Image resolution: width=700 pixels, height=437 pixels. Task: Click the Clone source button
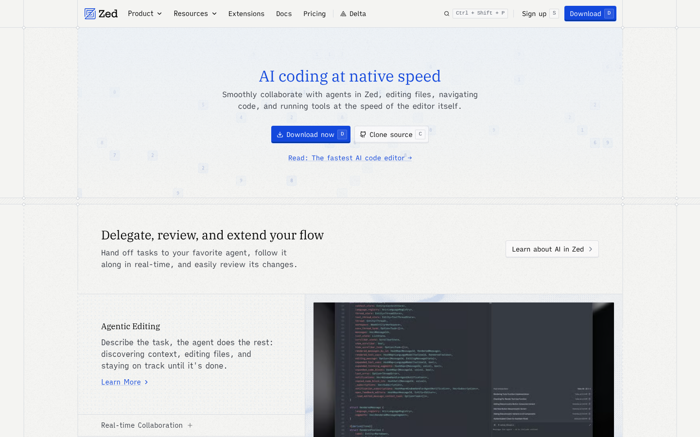(391, 134)
